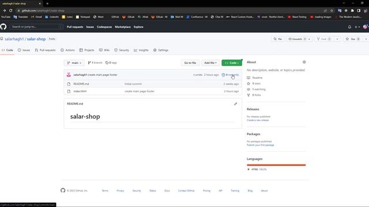Open the index.html file
This screenshot has height=207, width=369.
[x=80, y=91]
